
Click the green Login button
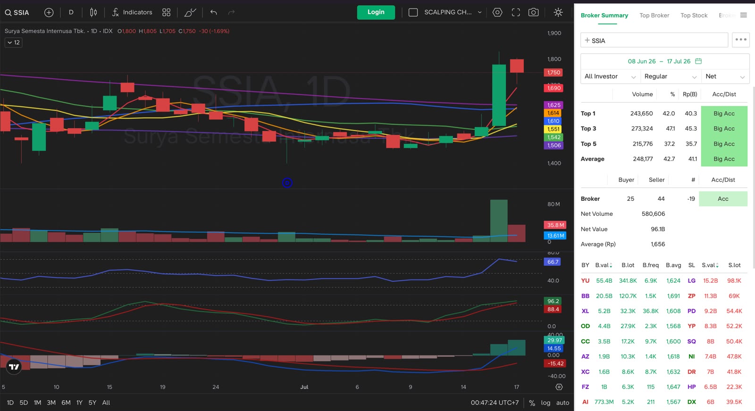376,12
